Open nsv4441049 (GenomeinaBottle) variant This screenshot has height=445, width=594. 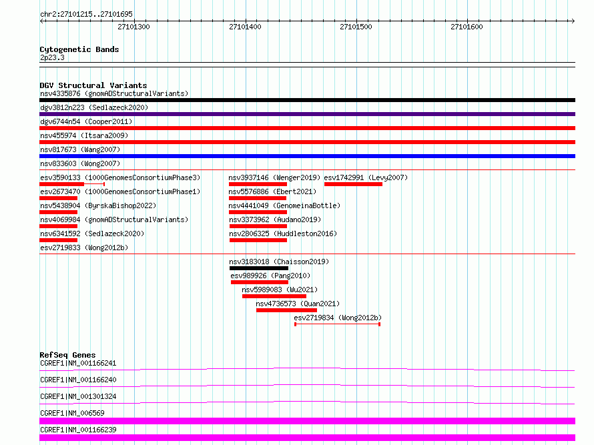pyautogui.click(x=284, y=205)
